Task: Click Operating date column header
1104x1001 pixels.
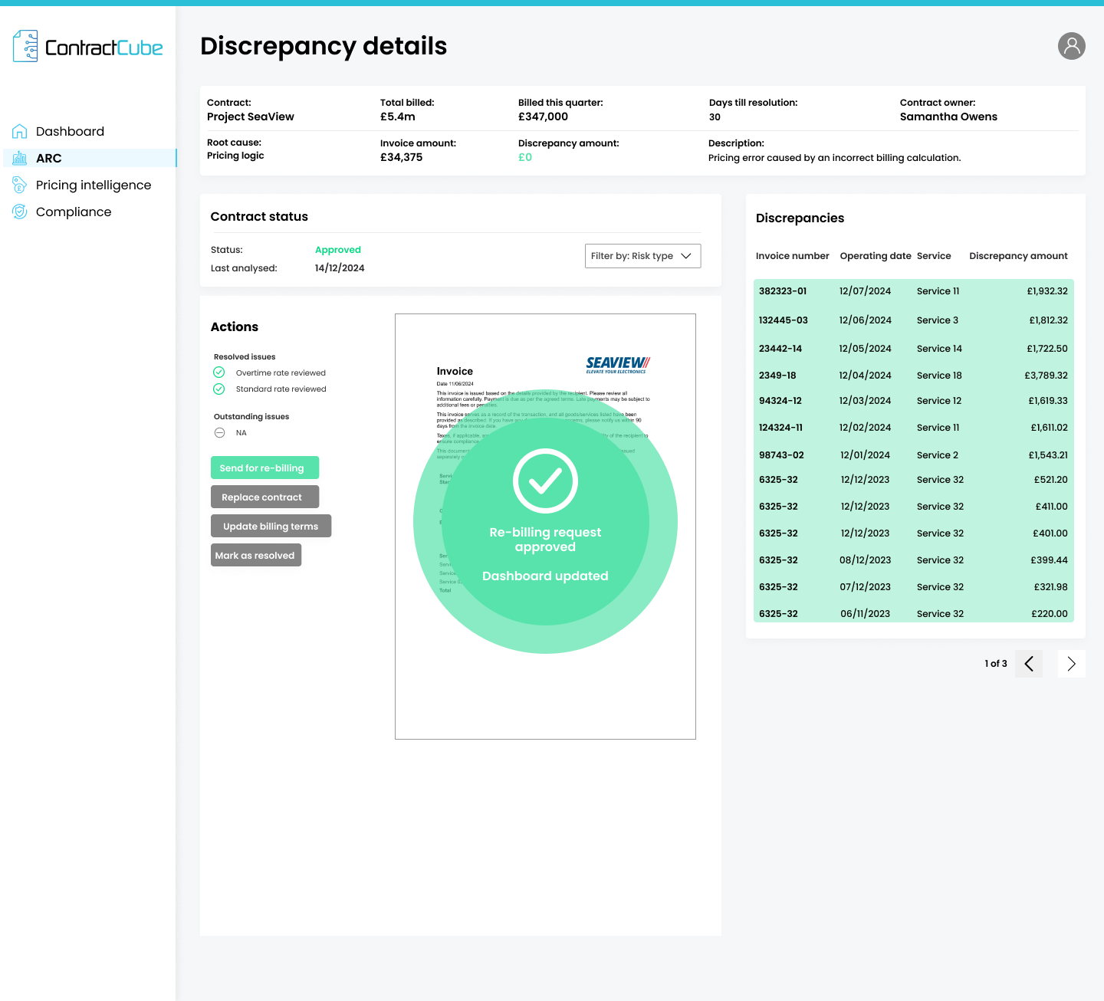Action: 876,256
